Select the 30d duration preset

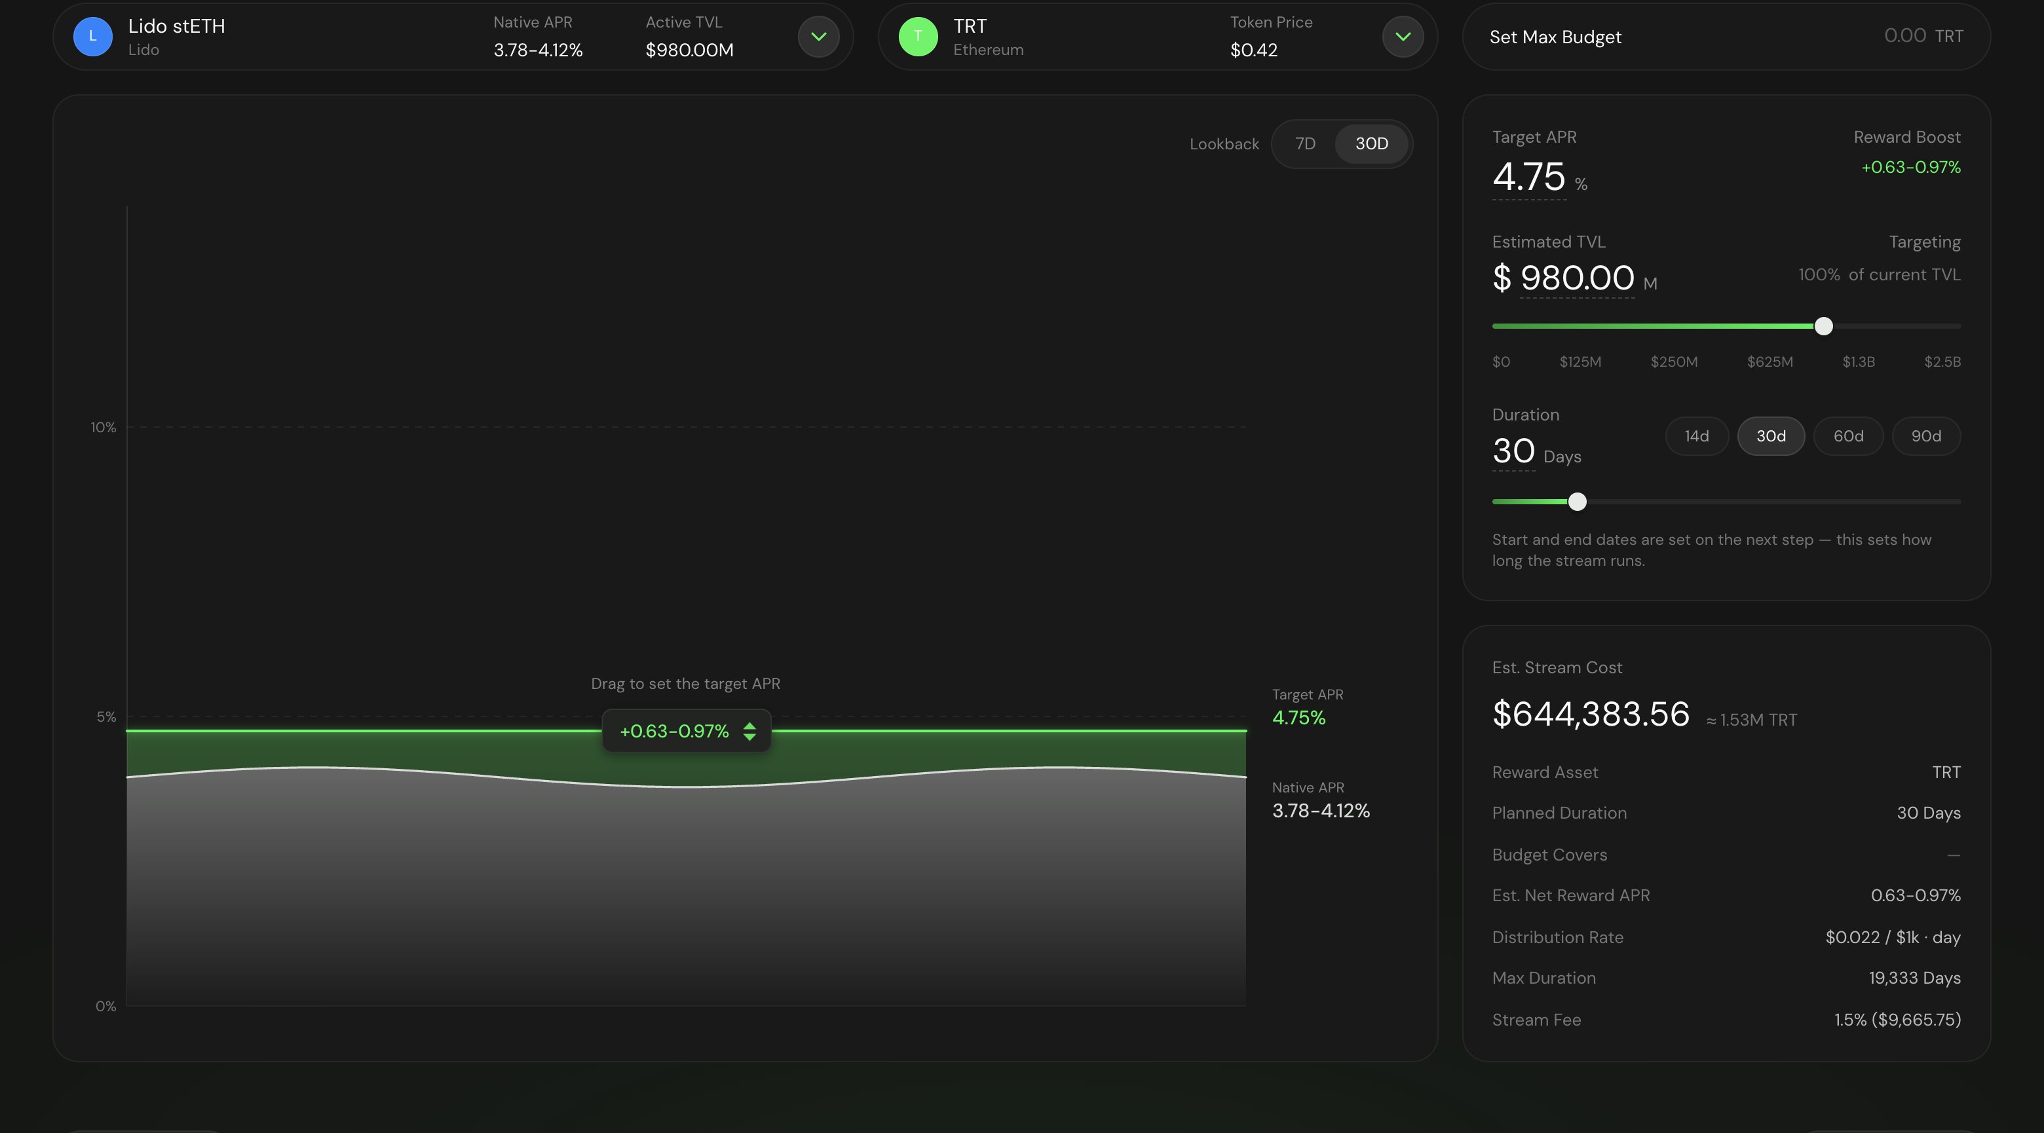coord(1771,436)
